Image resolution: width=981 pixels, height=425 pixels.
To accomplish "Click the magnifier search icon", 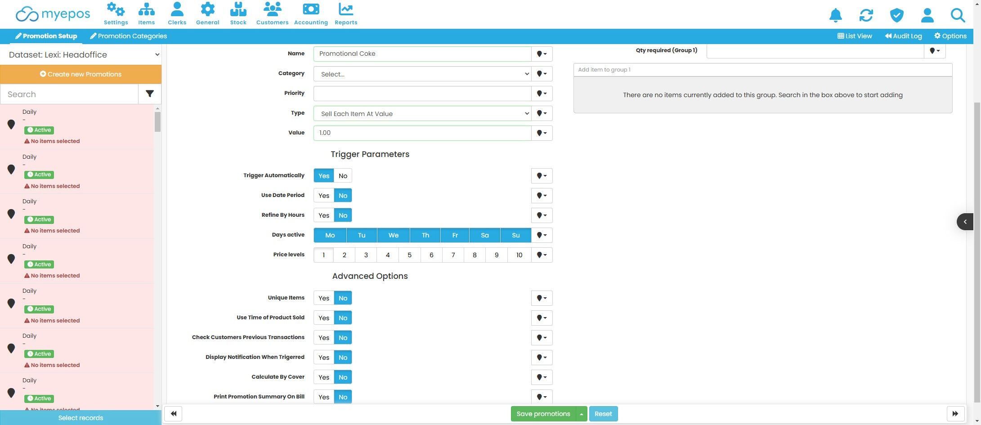I will pos(958,15).
